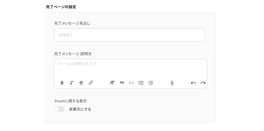Screen dimensions: 264x131
Task: Click the Yoomに関する表示 label
Action: [70, 101]
